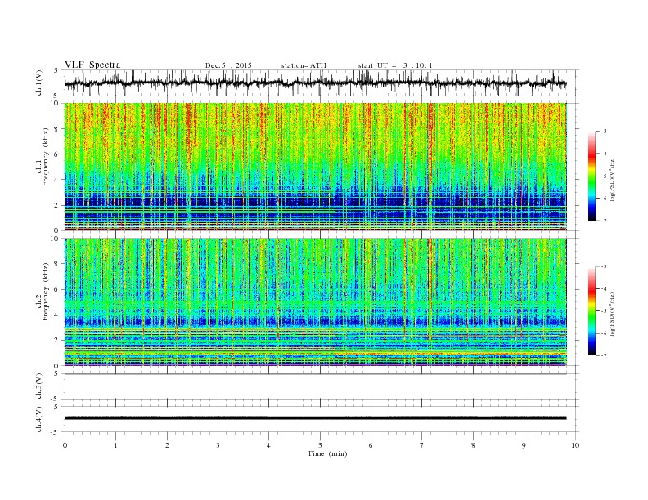Click the "9" tick on the time axis
Image resolution: width=648 pixels, height=500 pixels.
524,445
